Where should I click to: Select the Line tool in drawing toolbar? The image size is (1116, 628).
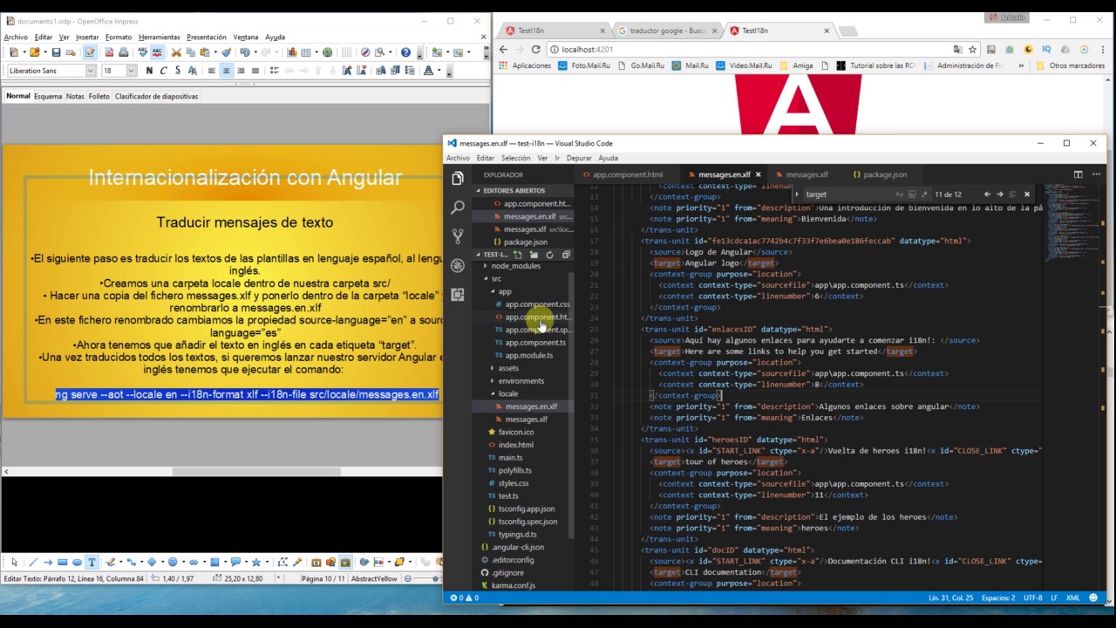(x=32, y=563)
